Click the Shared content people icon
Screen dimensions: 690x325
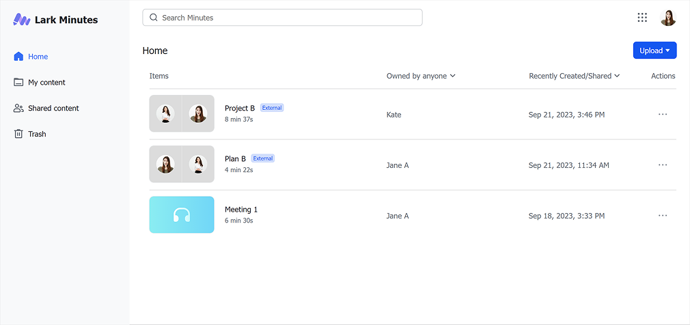(x=18, y=109)
